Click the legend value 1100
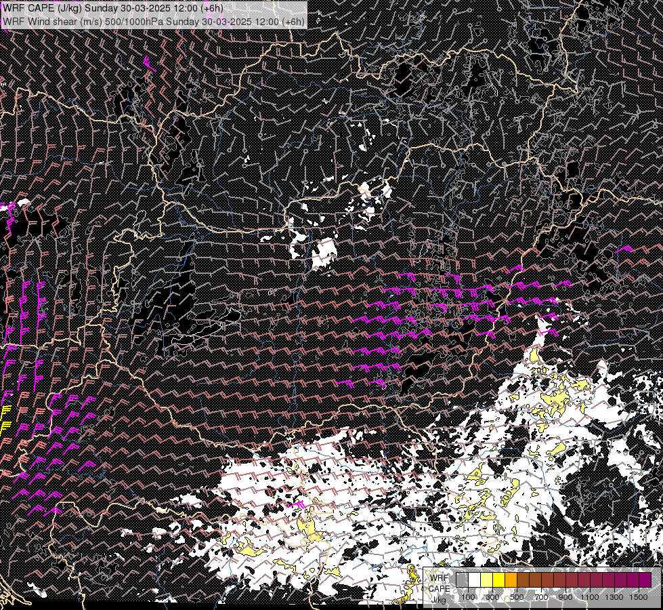This screenshot has height=610, width=663. (590, 597)
